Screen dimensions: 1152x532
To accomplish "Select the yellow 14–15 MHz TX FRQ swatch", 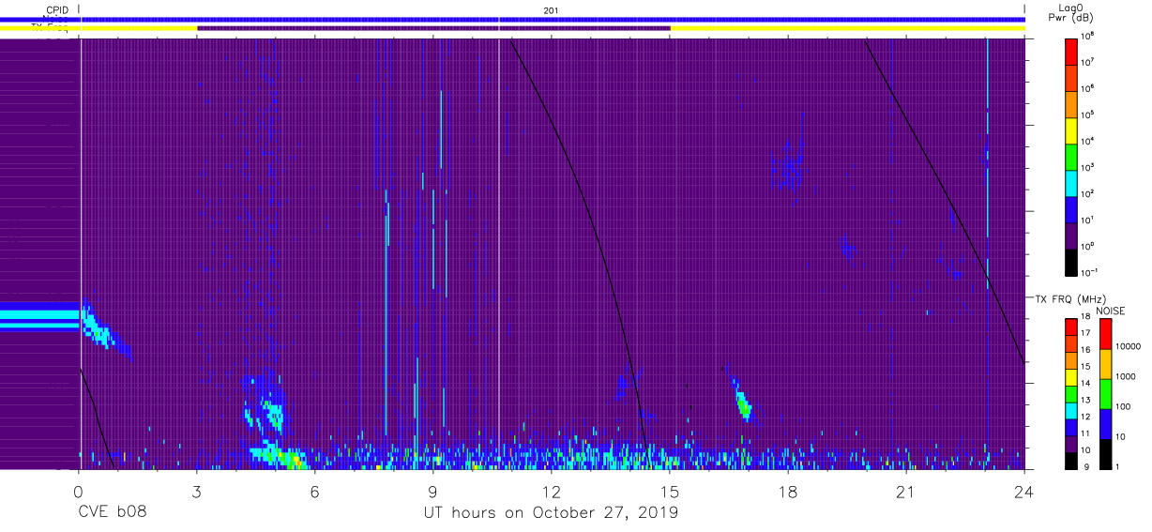I will pyautogui.click(x=1070, y=377).
